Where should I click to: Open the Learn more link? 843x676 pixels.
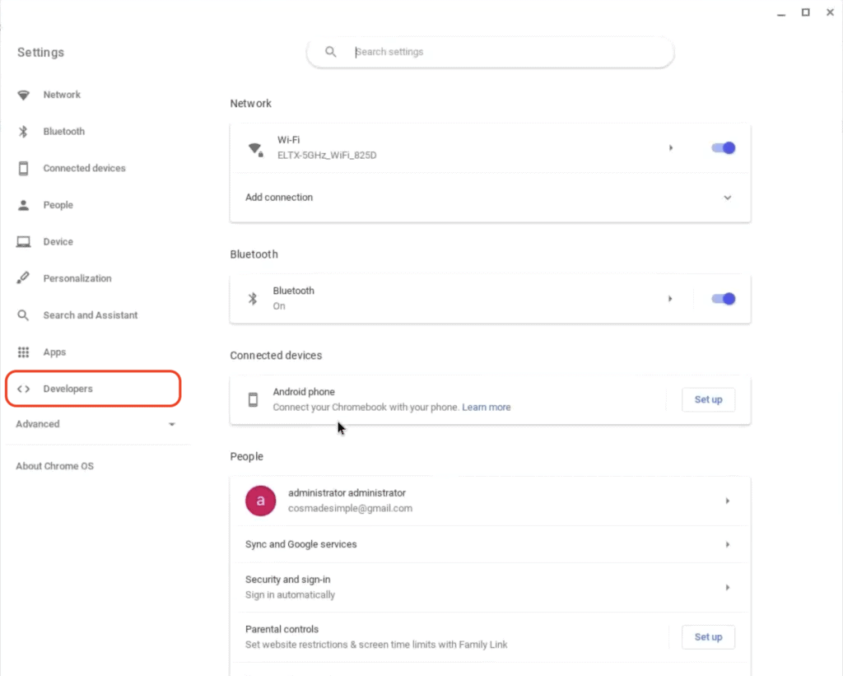click(x=486, y=407)
